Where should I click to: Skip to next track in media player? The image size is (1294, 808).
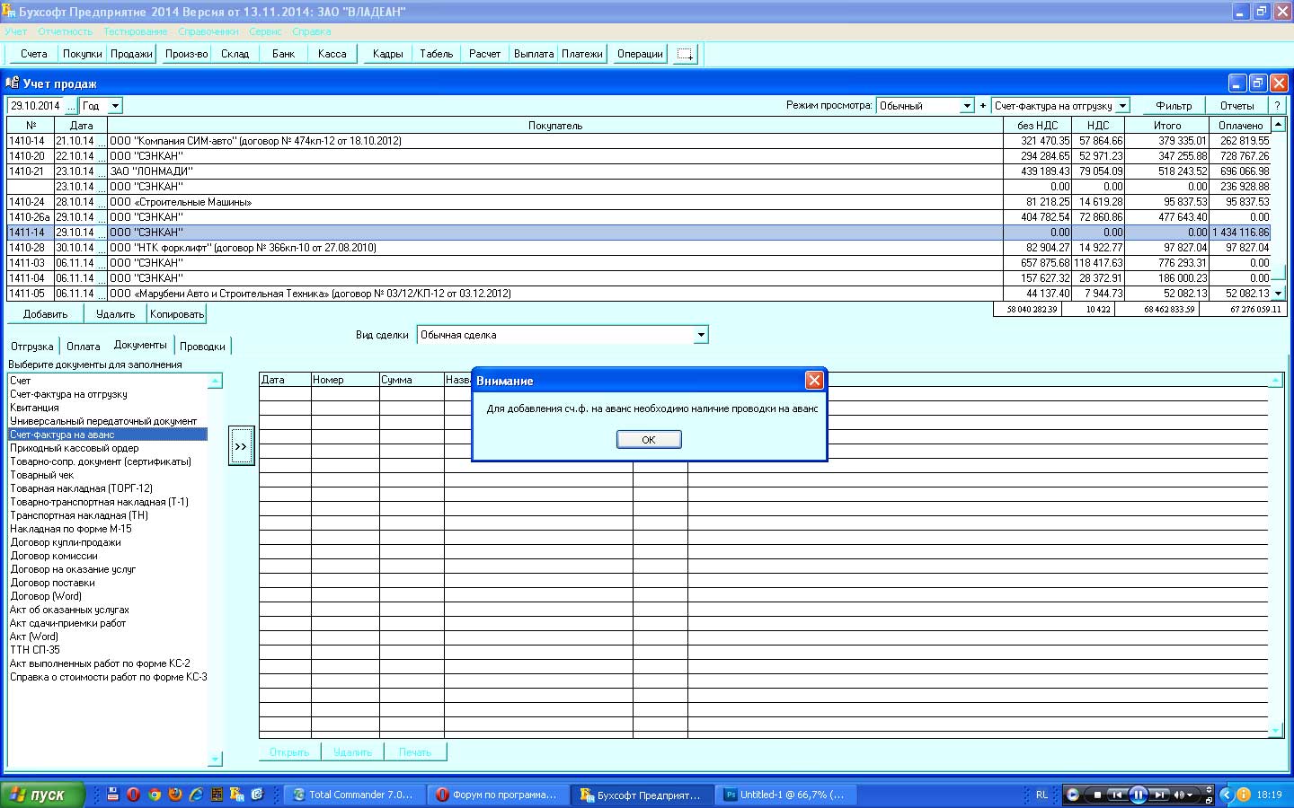(1160, 795)
